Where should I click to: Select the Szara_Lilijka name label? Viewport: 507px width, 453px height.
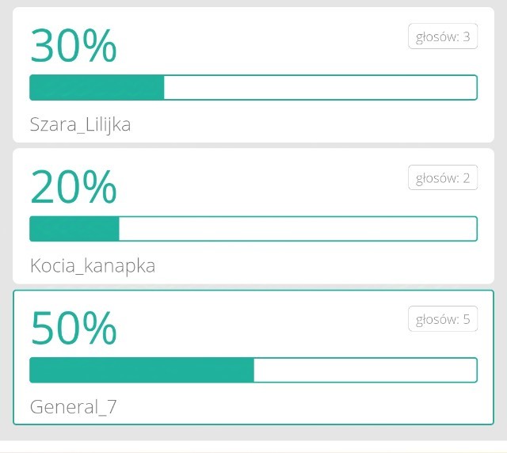[x=80, y=124]
